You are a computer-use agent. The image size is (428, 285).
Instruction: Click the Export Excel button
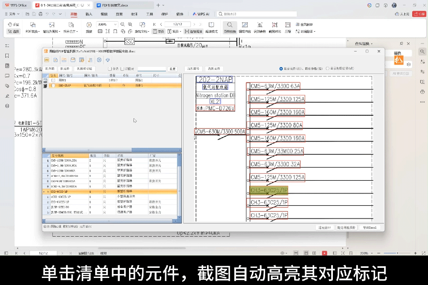[x=369, y=227]
